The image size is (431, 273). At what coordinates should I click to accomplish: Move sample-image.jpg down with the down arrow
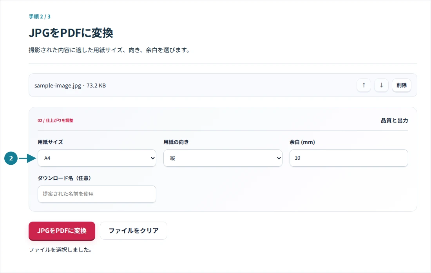(381, 86)
